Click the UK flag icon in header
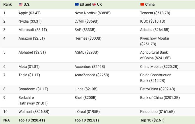The width and height of the screenshot is (195, 124). [94, 4]
